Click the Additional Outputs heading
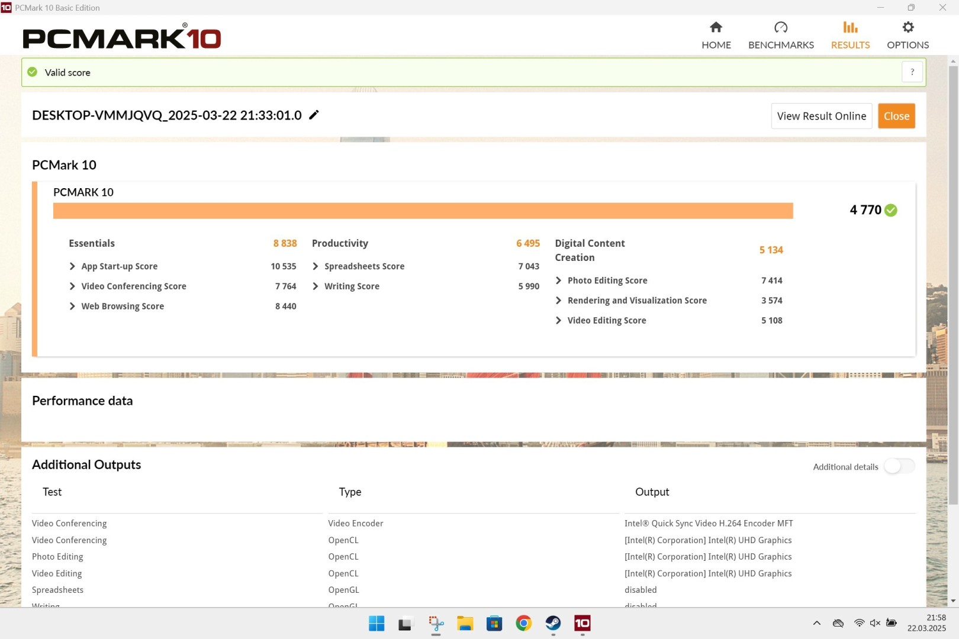Image resolution: width=959 pixels, height=639 pixels. pos(86,464)
